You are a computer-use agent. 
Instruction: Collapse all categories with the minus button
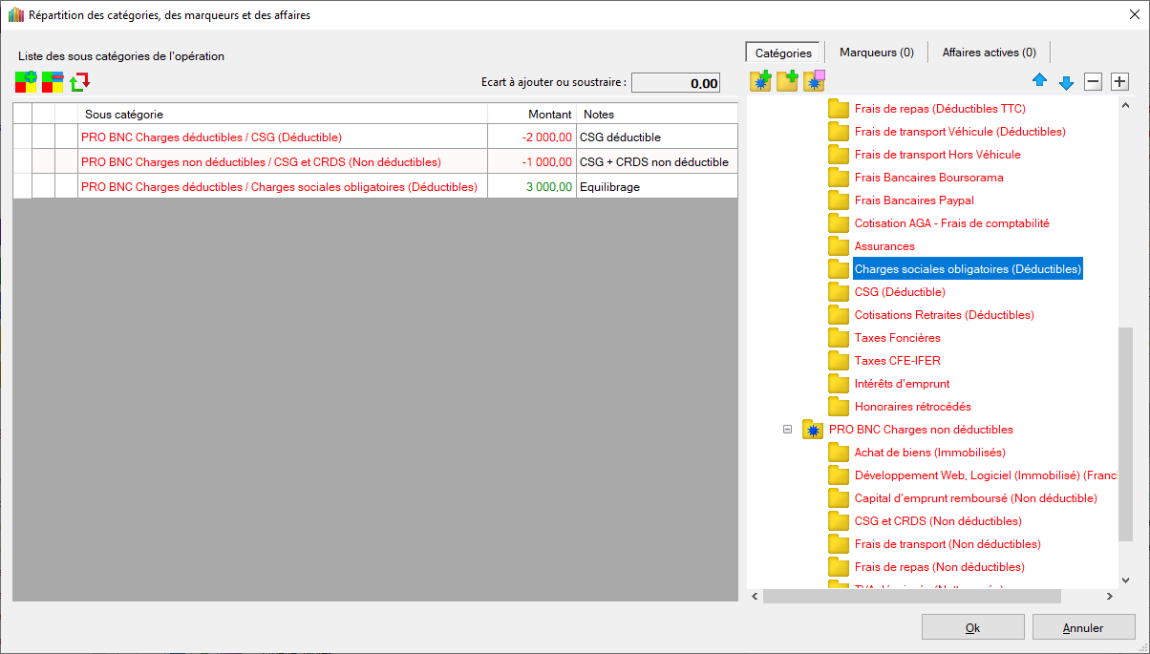[1093, 82]
